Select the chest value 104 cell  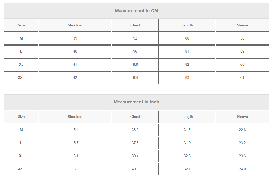tap(135, 77)
